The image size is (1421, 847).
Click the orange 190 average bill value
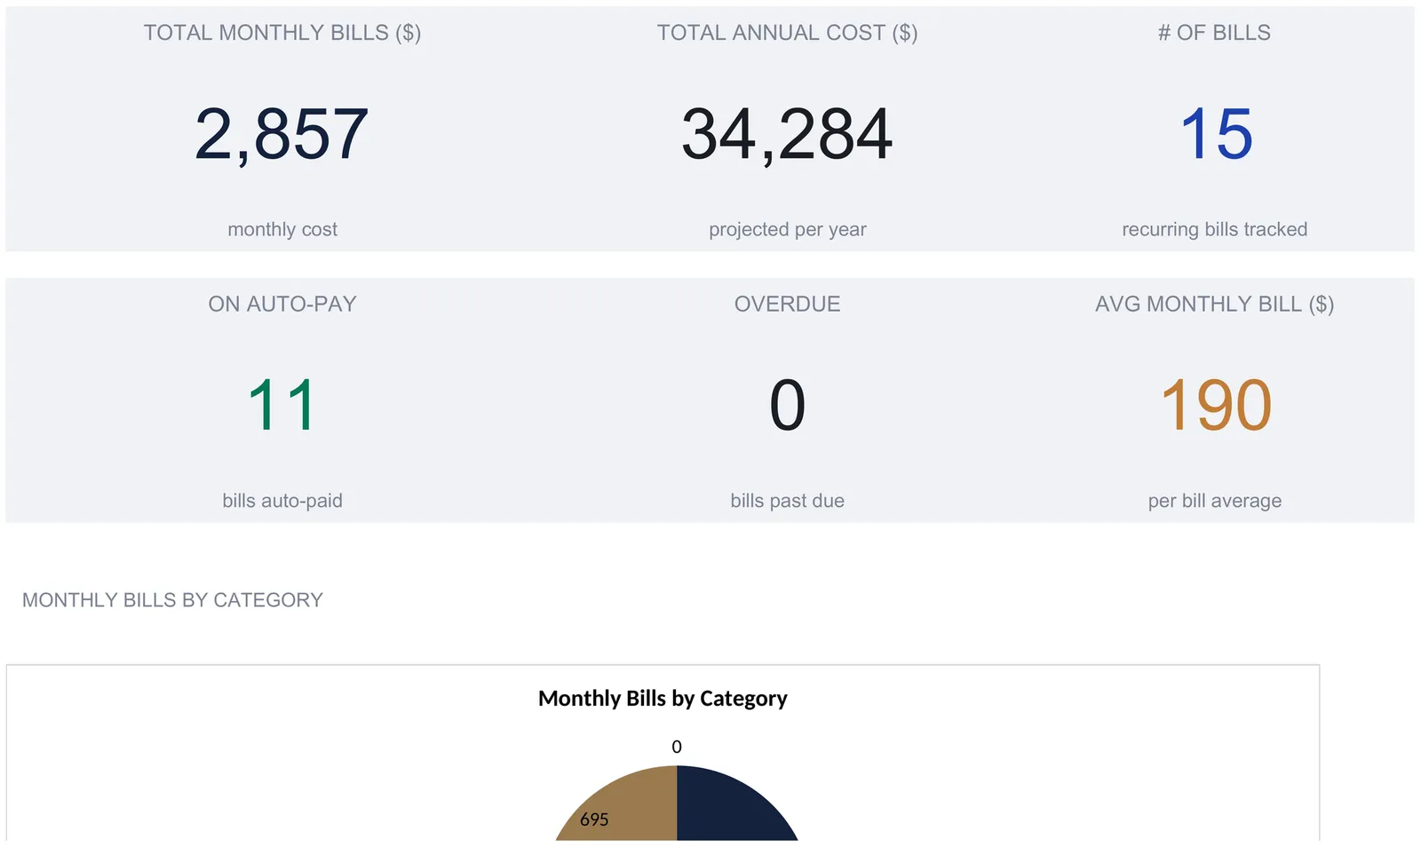pos(1216,405)
